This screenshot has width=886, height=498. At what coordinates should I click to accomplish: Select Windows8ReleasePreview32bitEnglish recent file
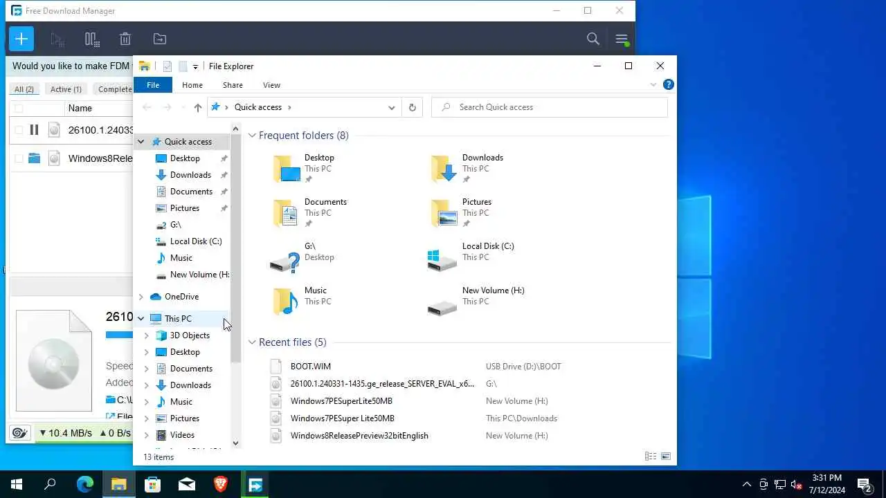pos(359,436)
